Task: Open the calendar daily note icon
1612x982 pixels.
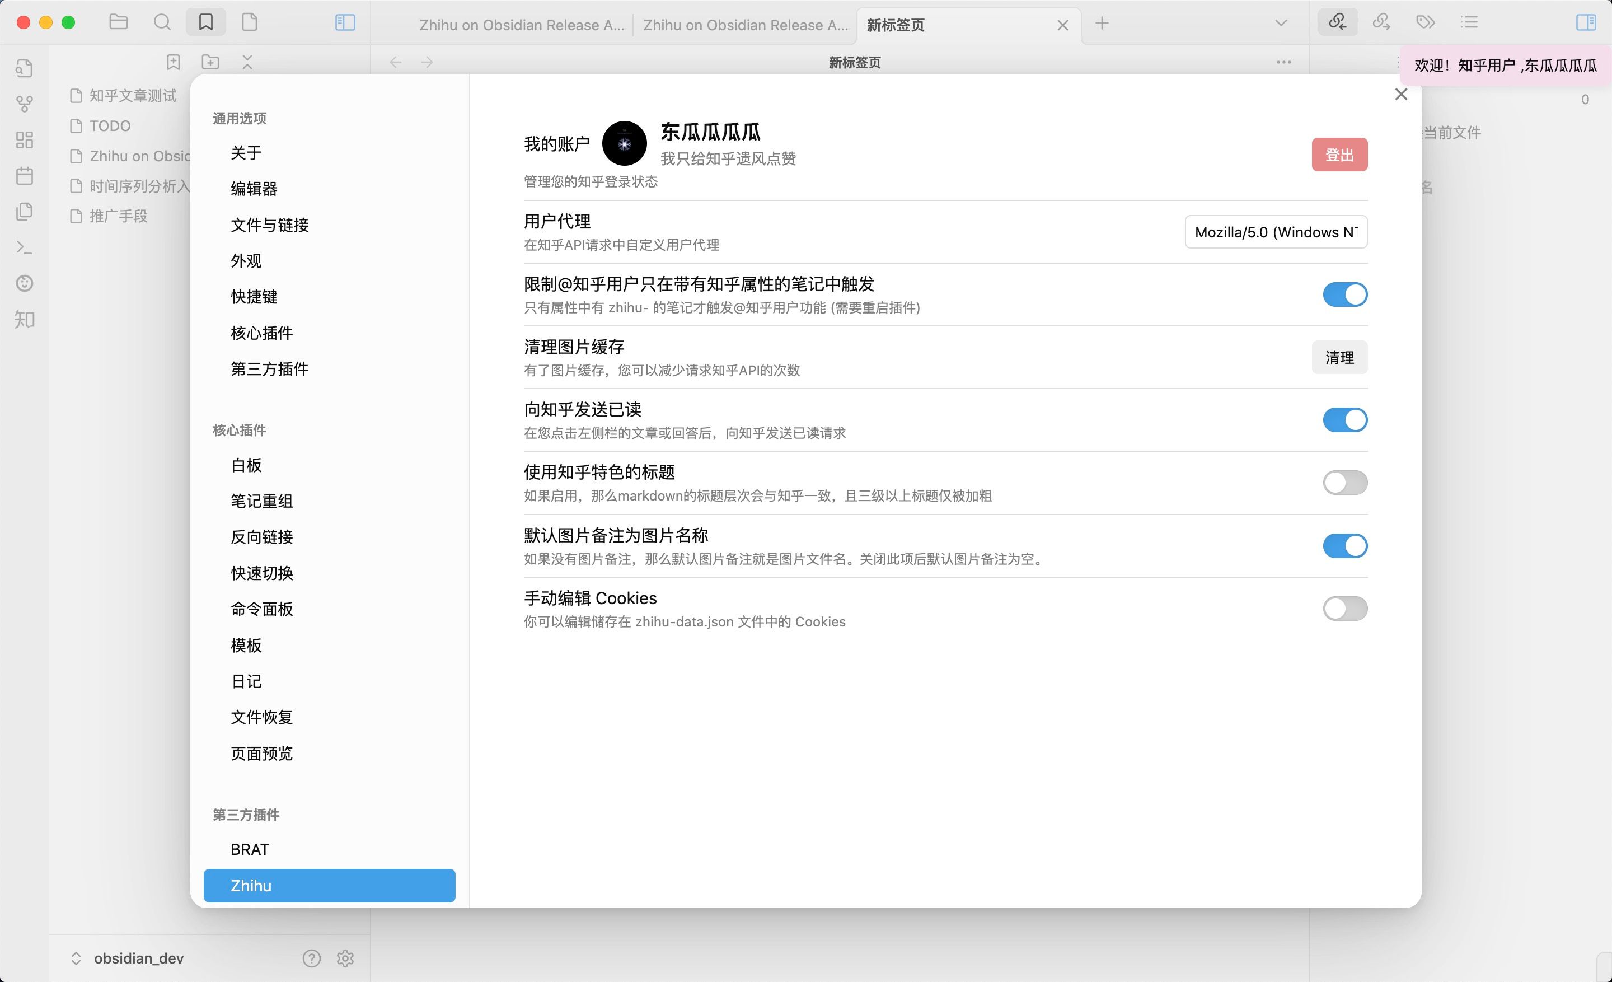Action: click(24, 175)
